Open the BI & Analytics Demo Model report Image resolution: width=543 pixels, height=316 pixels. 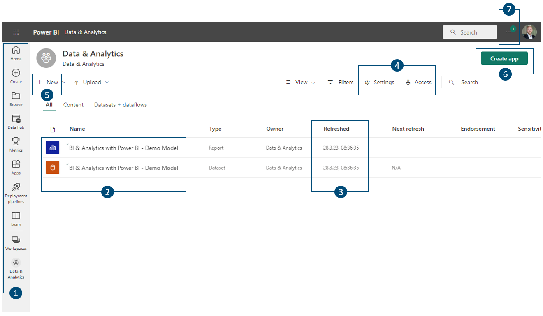pos(123,148)
